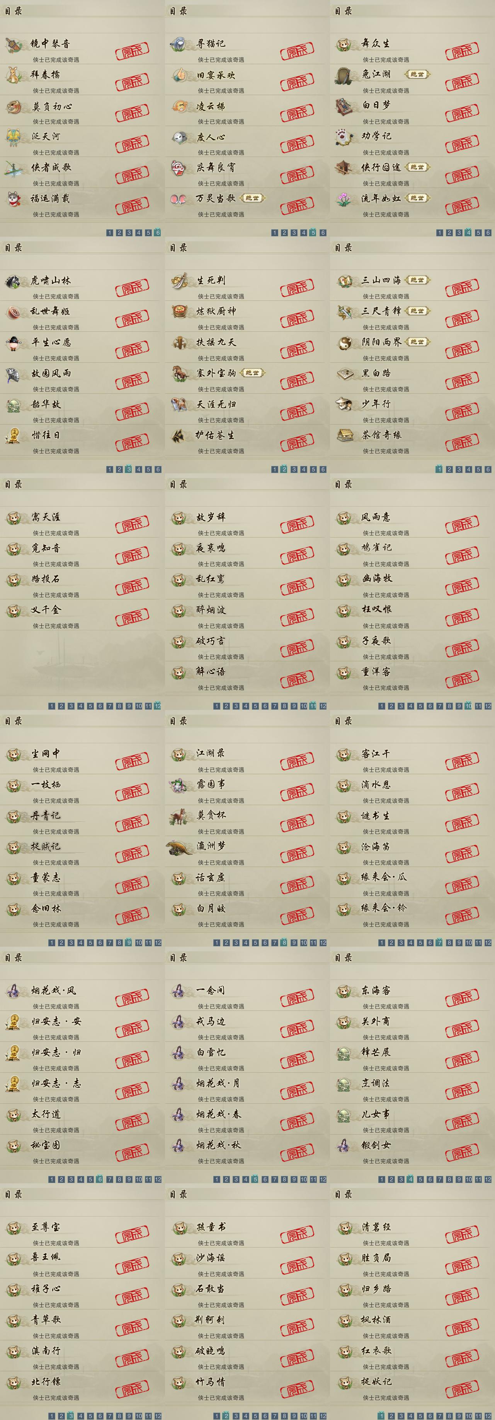Click the 绝世 badge next to 三尺青锋
Image resolution: width=495 pixels, height=1420 pixels.
click(417, 311)
